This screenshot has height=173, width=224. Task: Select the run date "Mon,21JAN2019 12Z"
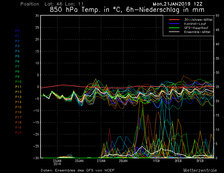[x=178, y=4]
